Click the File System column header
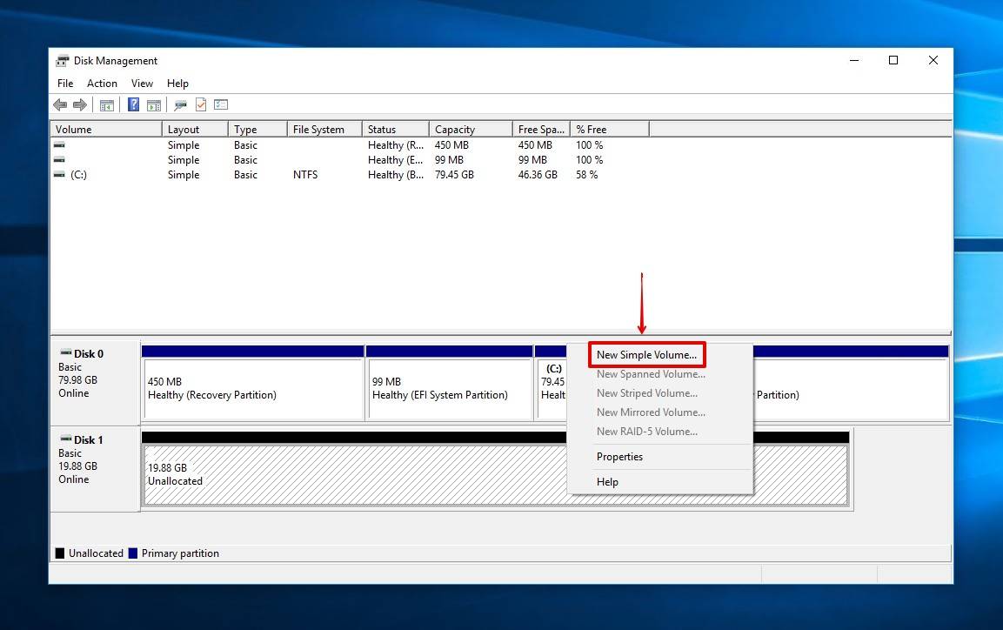 [318, 130]
